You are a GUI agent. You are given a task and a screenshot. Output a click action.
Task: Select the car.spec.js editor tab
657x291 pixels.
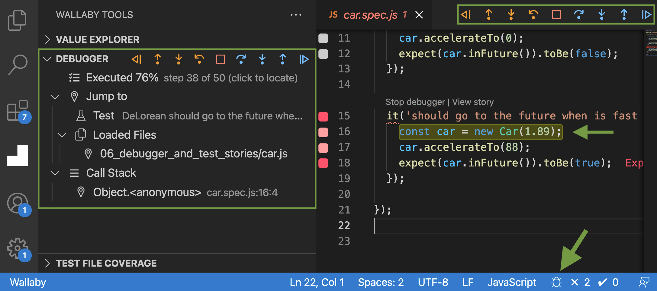[370, 15]
